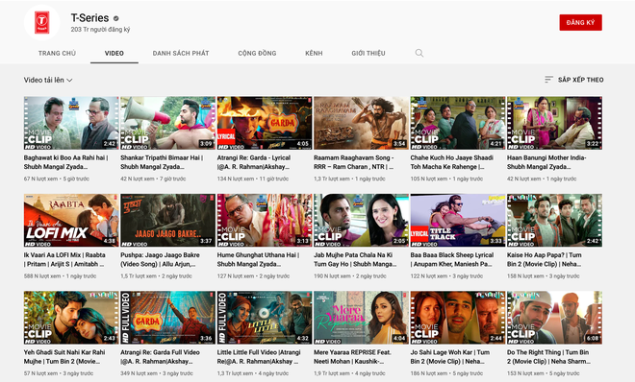Viewport: 635px width, 382px height.
Task: Click title Little Little Full Video
Action: coord(259,357)
